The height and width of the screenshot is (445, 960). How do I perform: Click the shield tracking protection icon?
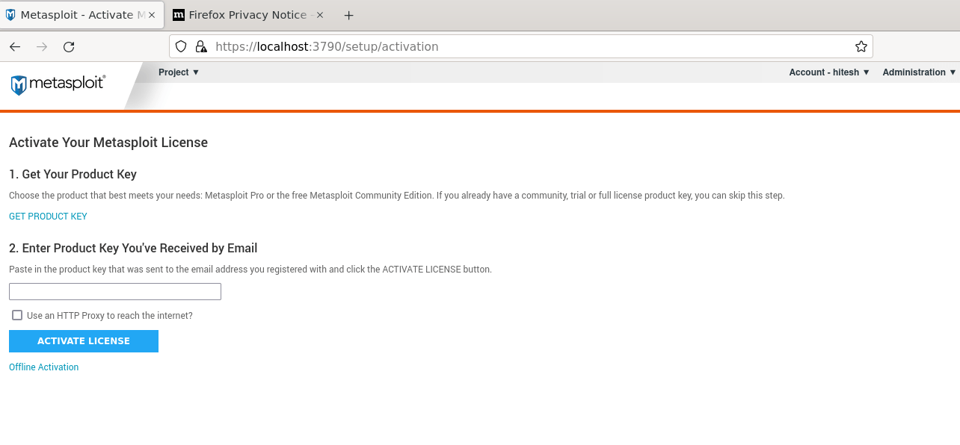pos(180,46)
